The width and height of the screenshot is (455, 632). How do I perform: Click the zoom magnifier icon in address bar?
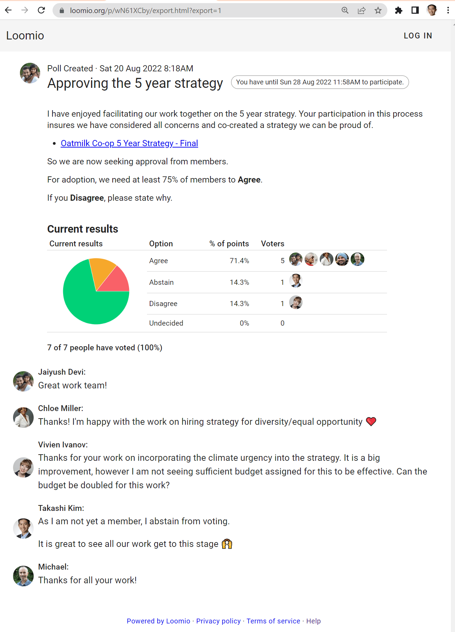tap(345, 11)
